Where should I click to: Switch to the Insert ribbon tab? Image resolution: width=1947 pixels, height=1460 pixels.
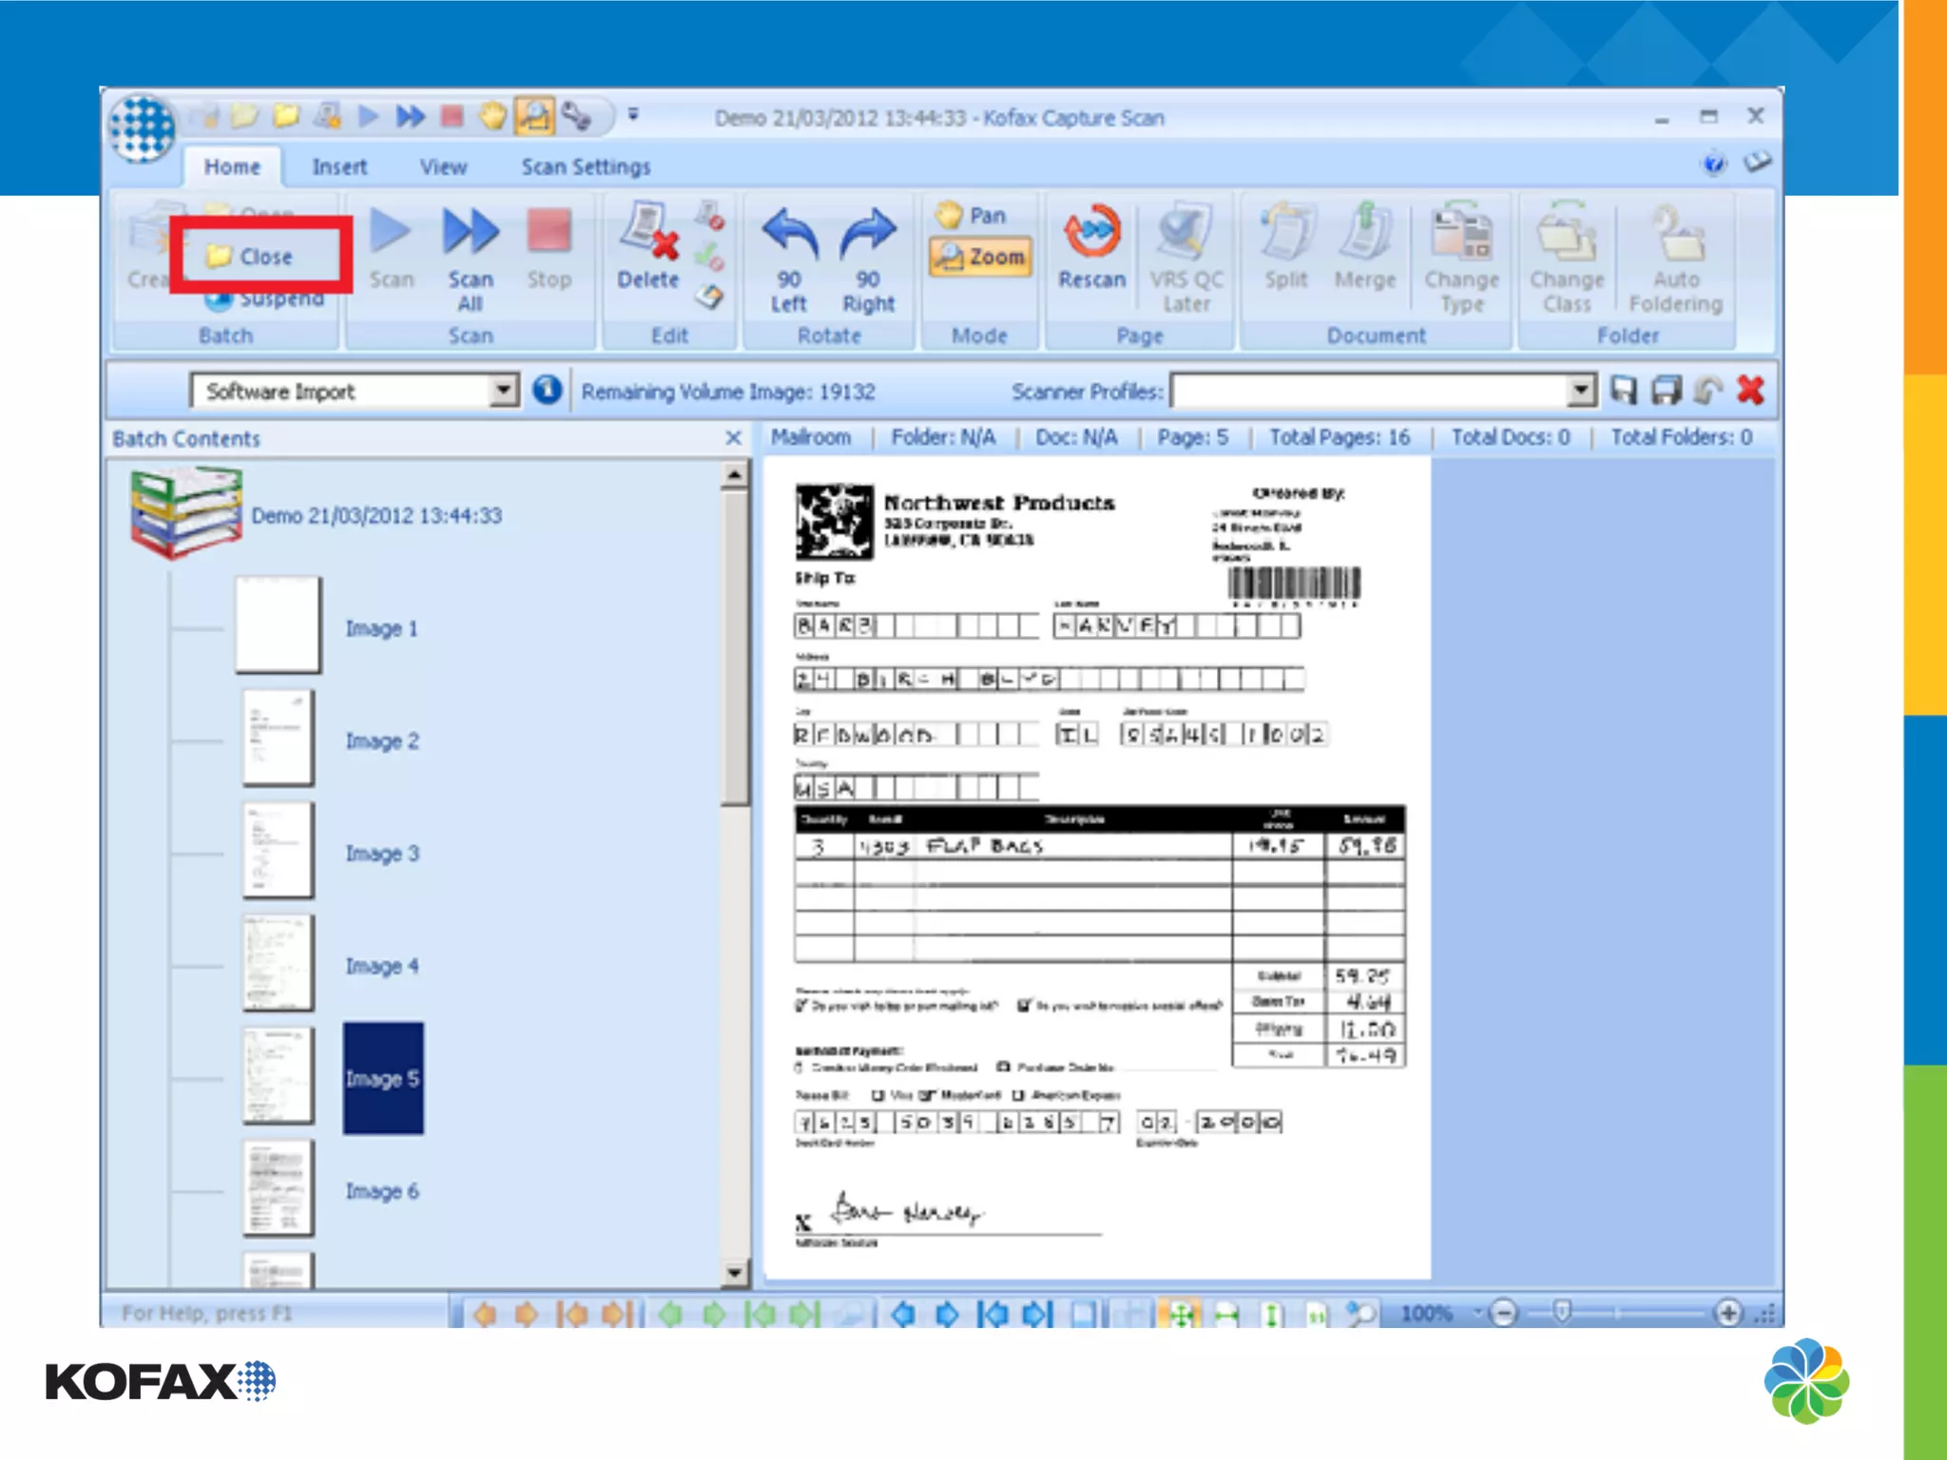[x=339, y=167]
